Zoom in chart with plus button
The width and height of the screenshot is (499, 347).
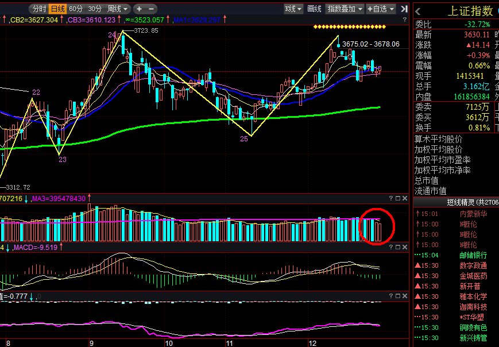(139, 9)
